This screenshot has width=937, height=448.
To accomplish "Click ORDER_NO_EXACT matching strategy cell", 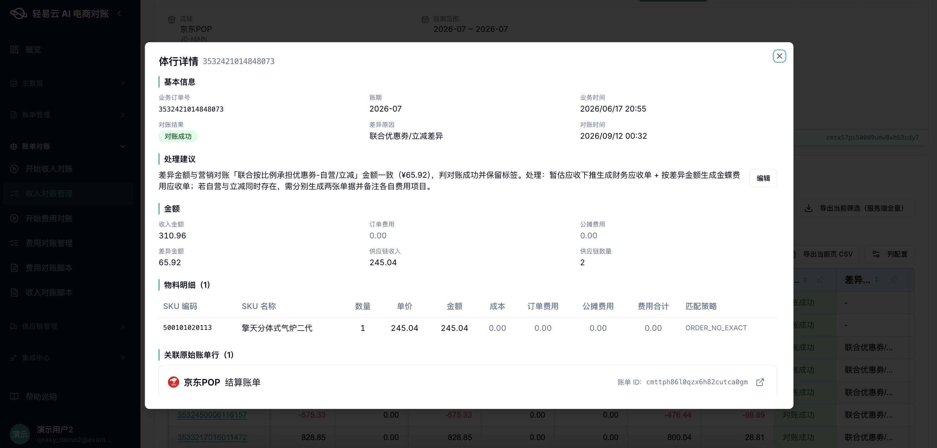I will [x=716, y=328].
